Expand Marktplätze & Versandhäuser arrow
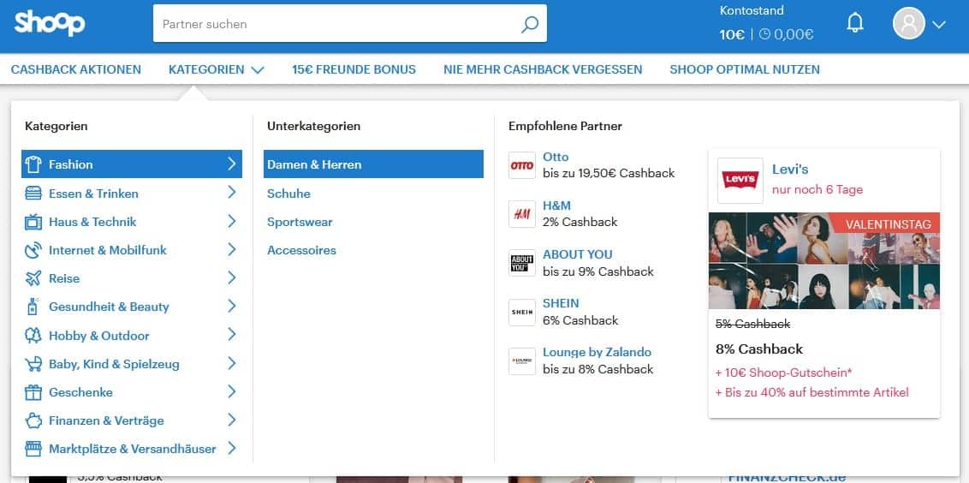Image resolution: width=969 pixels, height=483 pixels. 232,448
